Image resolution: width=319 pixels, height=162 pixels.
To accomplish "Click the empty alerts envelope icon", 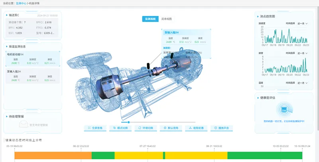I will coord(24,125).
